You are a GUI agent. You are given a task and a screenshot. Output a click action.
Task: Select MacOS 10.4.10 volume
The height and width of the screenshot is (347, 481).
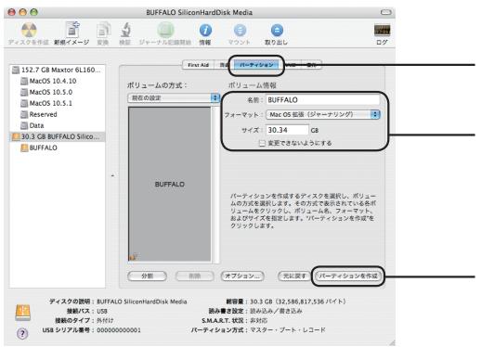tap(58, 81)
